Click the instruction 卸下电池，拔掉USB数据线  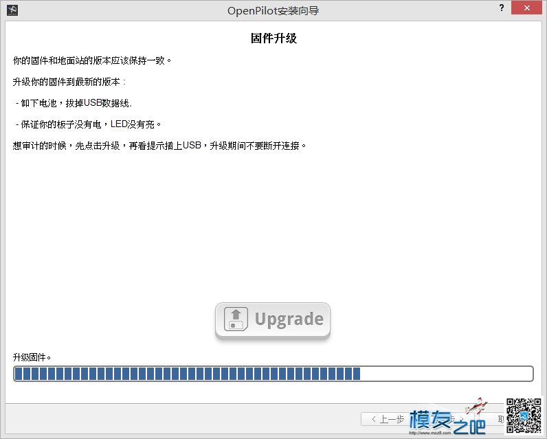[x=74, y=103]
